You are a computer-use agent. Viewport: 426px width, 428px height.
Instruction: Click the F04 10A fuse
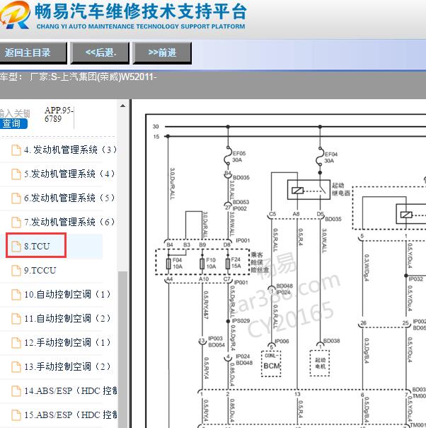[x=168, y=264]
